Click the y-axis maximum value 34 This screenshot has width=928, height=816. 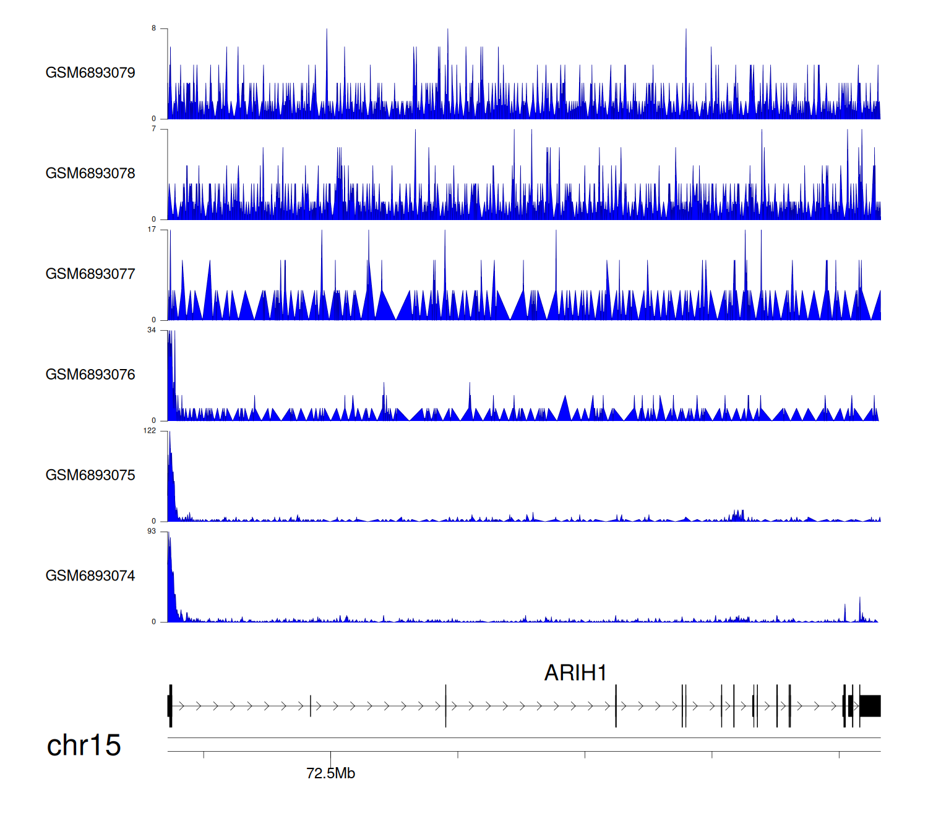coord(152,330)
